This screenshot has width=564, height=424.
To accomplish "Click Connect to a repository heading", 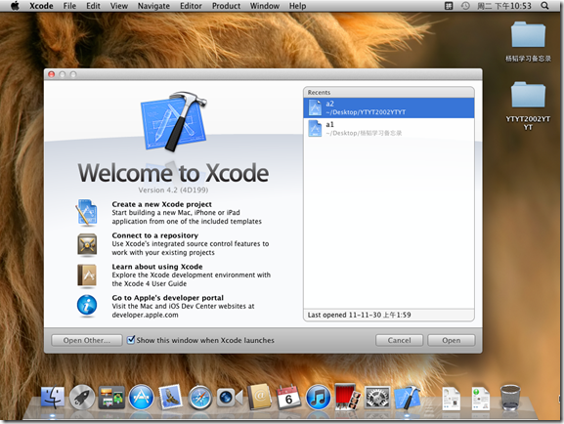I will pos(155,235).
